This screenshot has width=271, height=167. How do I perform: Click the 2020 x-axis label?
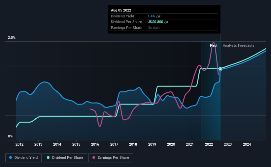point(171,144)
